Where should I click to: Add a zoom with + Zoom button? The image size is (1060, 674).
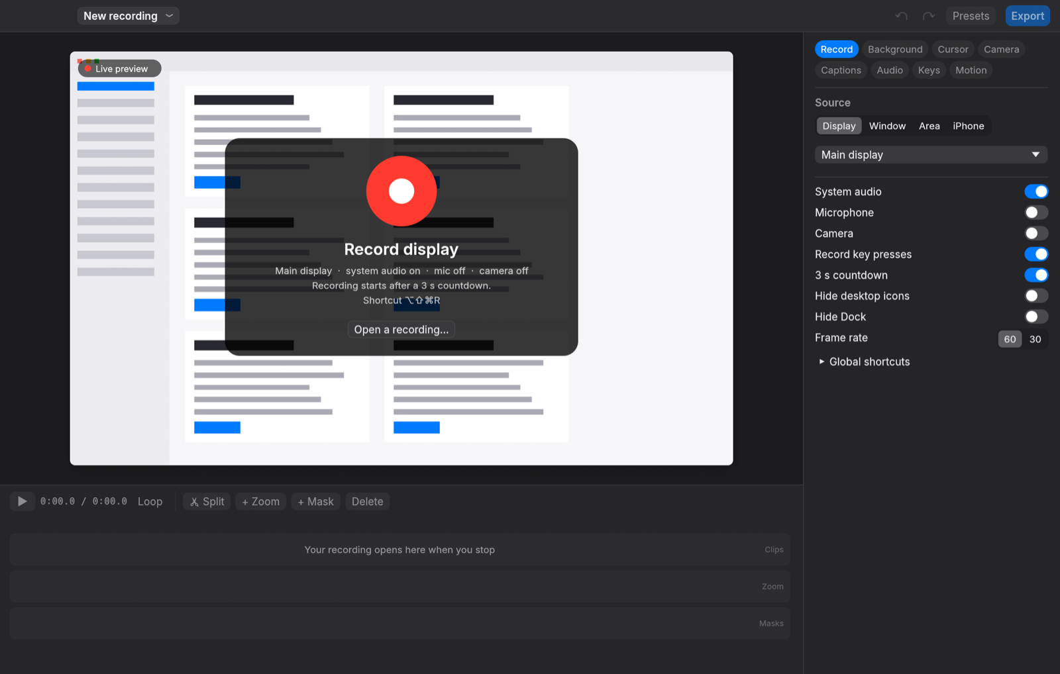coord(261,502)
